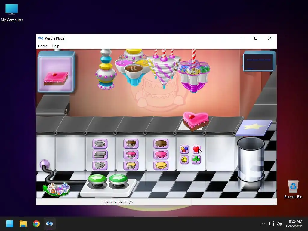
Task: Pick the pink strawberry batter bowl button
Action: tap(131, 155)
